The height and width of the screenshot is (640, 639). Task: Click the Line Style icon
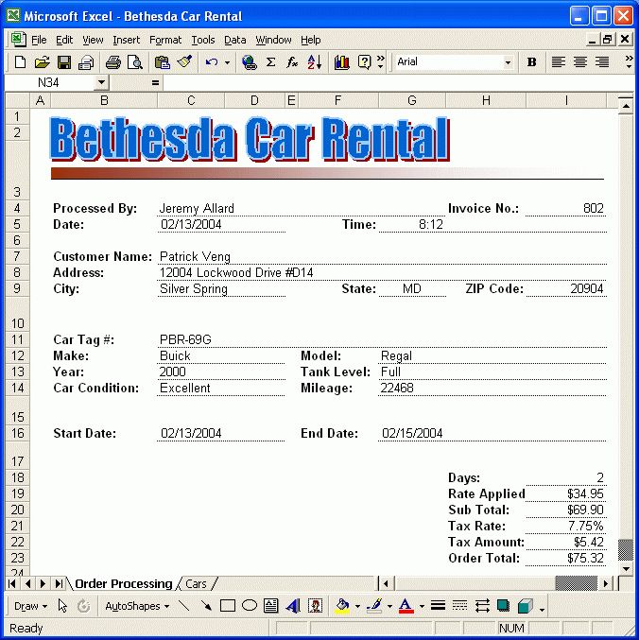[x=438, y=606]
